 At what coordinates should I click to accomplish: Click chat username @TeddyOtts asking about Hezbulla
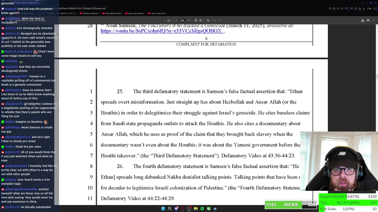(12, 19)
